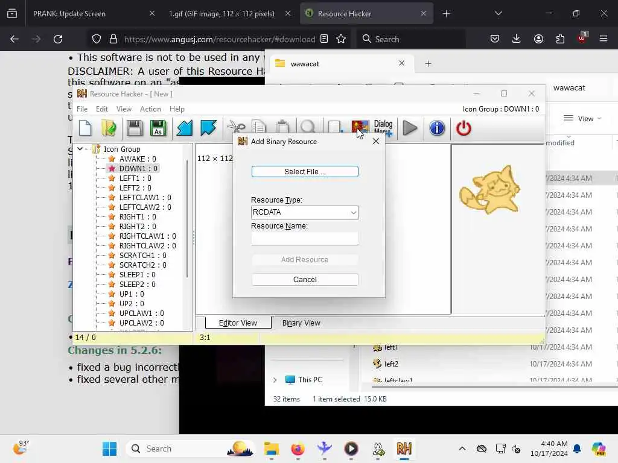Open the Resource Type RCDATA dropdown
This screenshot has height=463, width=618.
[305, 212]
